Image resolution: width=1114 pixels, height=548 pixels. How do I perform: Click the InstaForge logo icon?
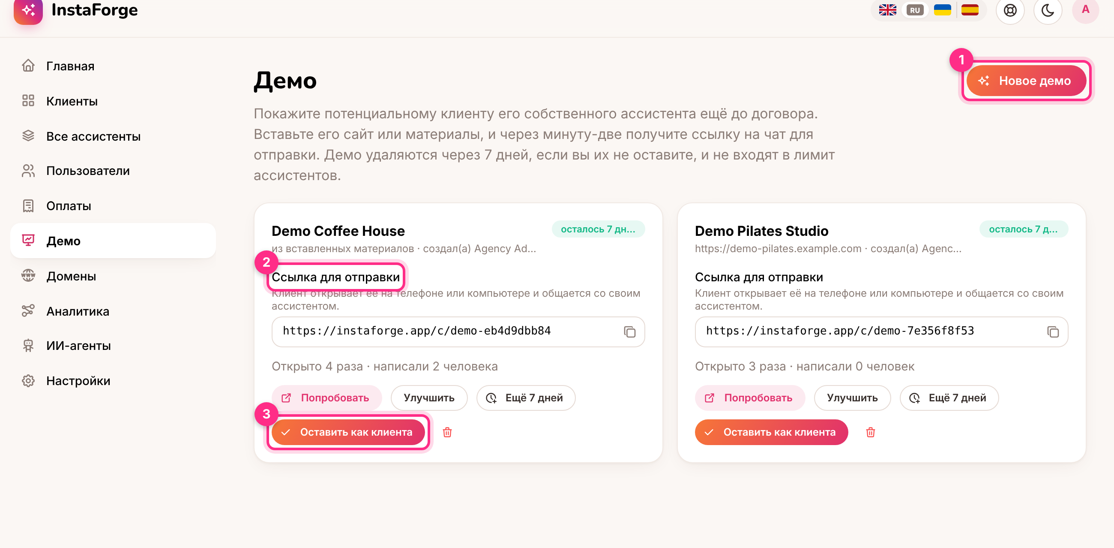click(28, 10)
